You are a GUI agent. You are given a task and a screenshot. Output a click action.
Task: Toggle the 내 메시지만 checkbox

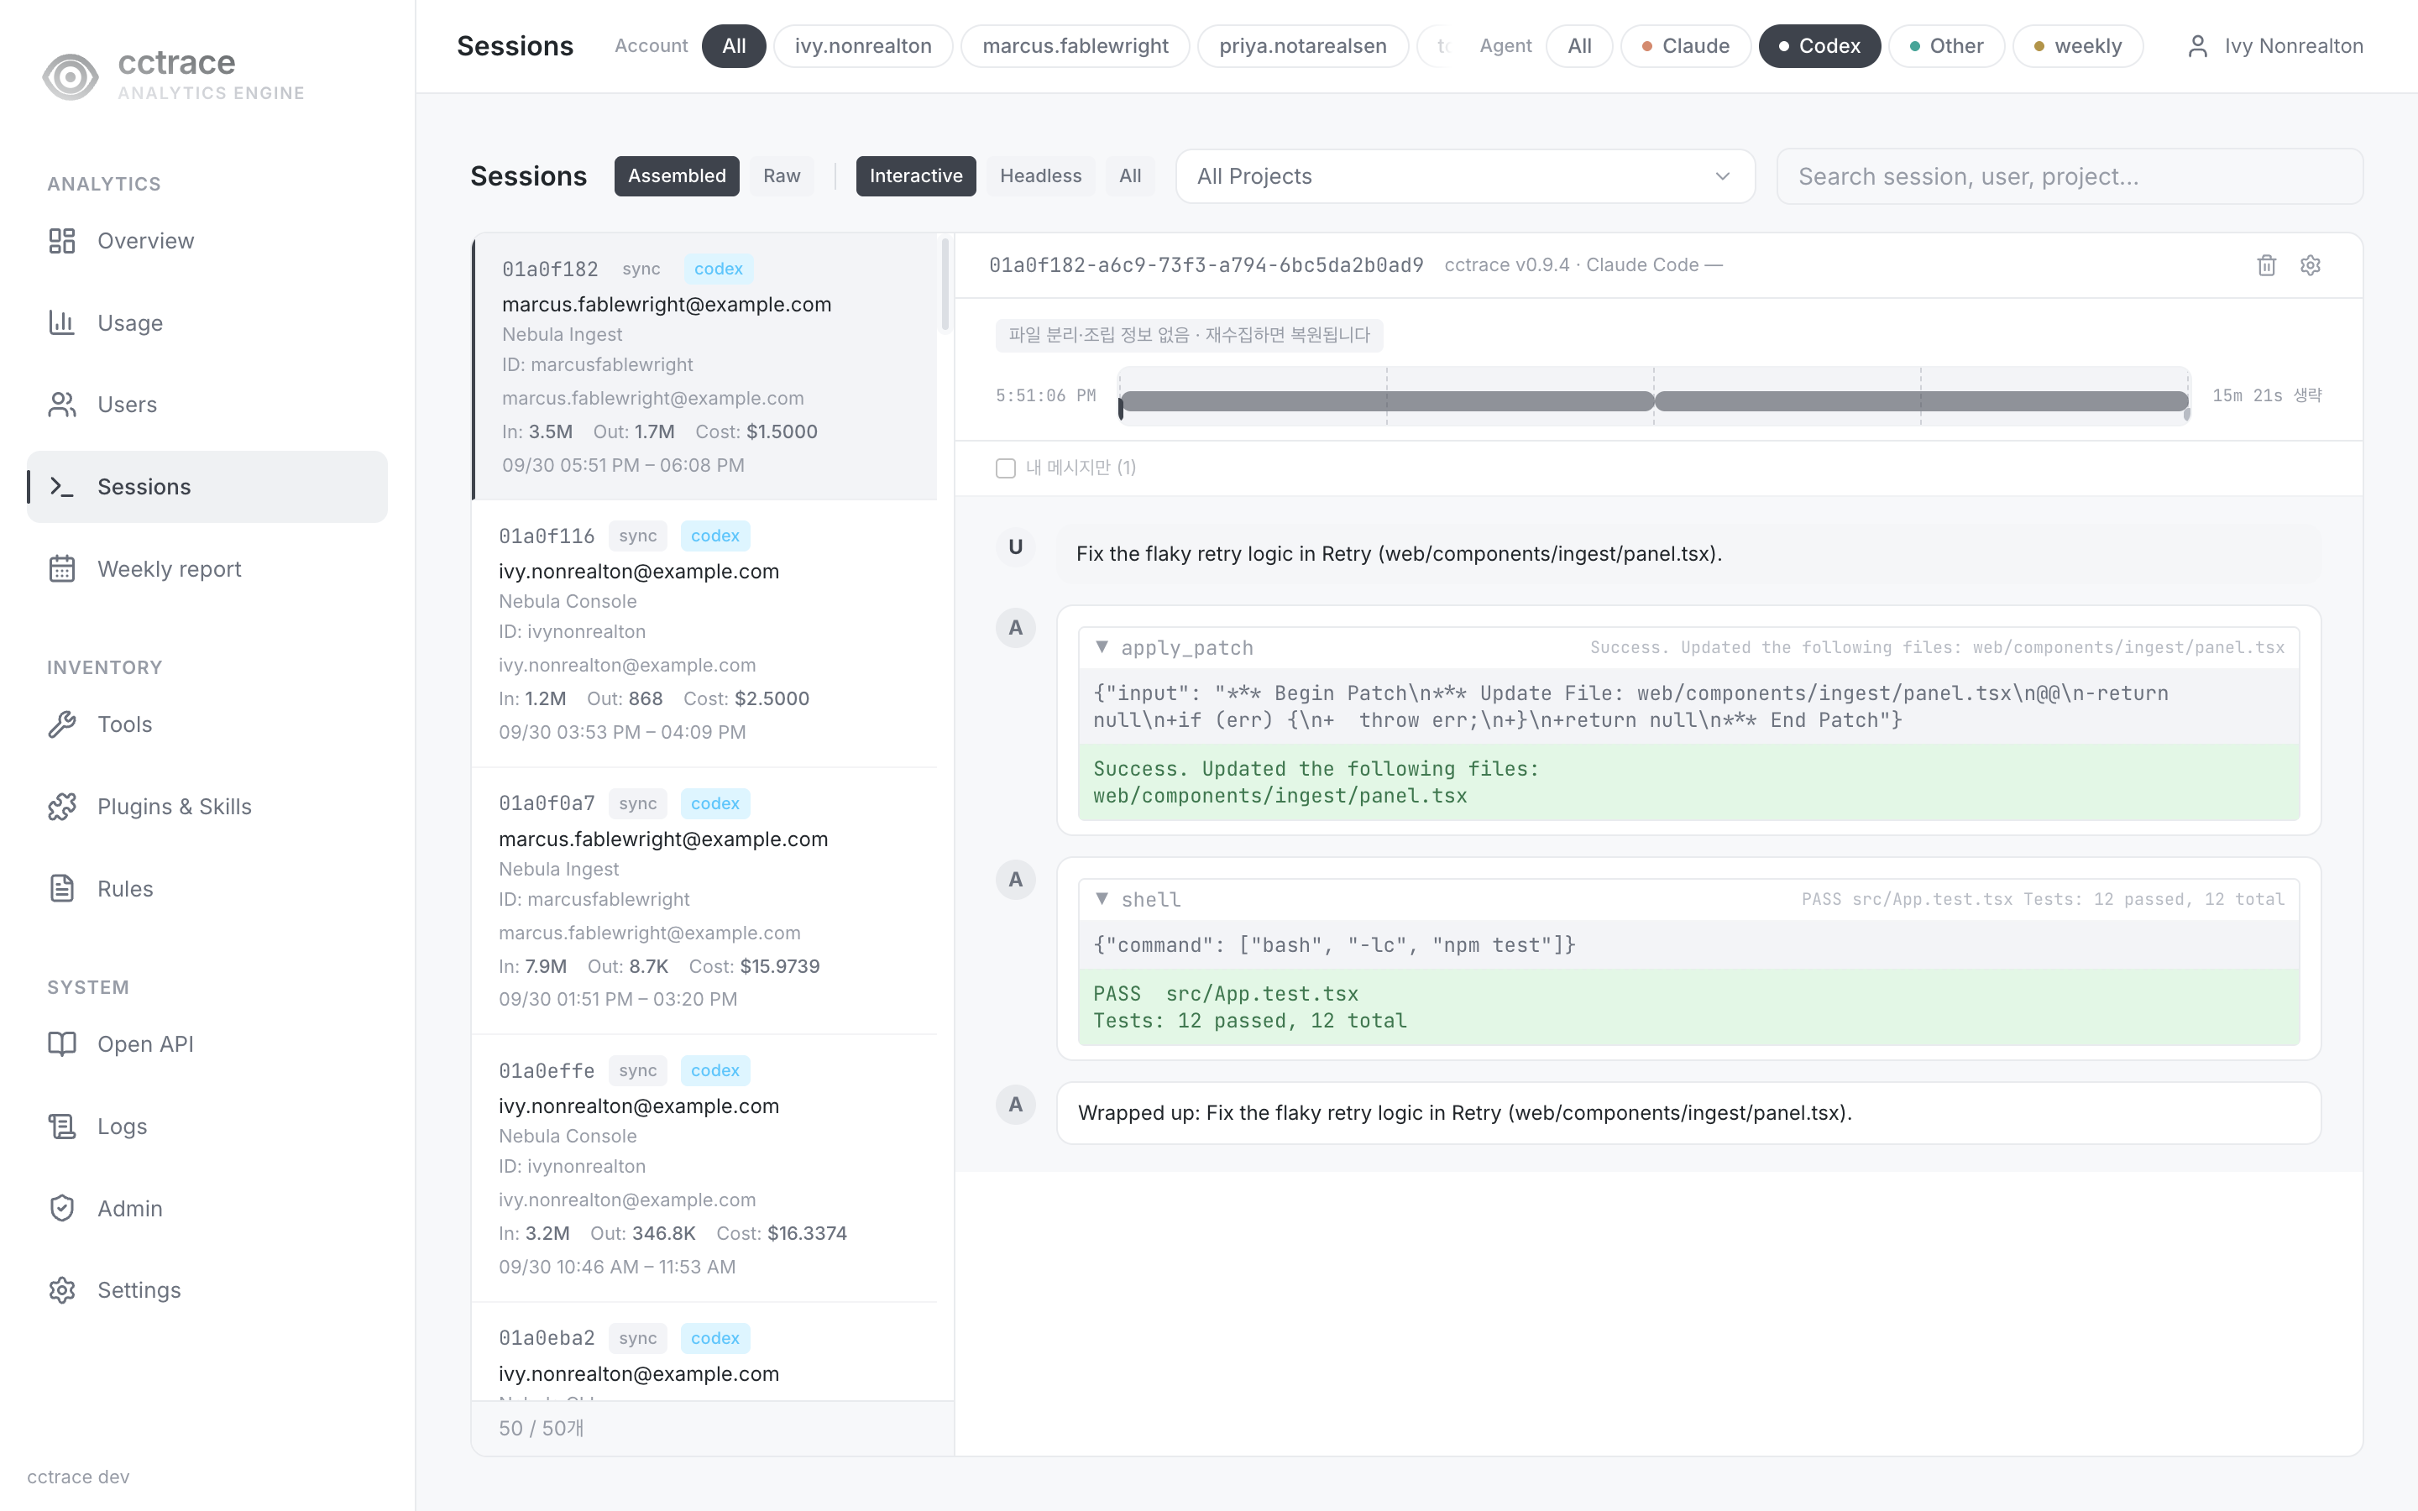[x=1005, y=468]
